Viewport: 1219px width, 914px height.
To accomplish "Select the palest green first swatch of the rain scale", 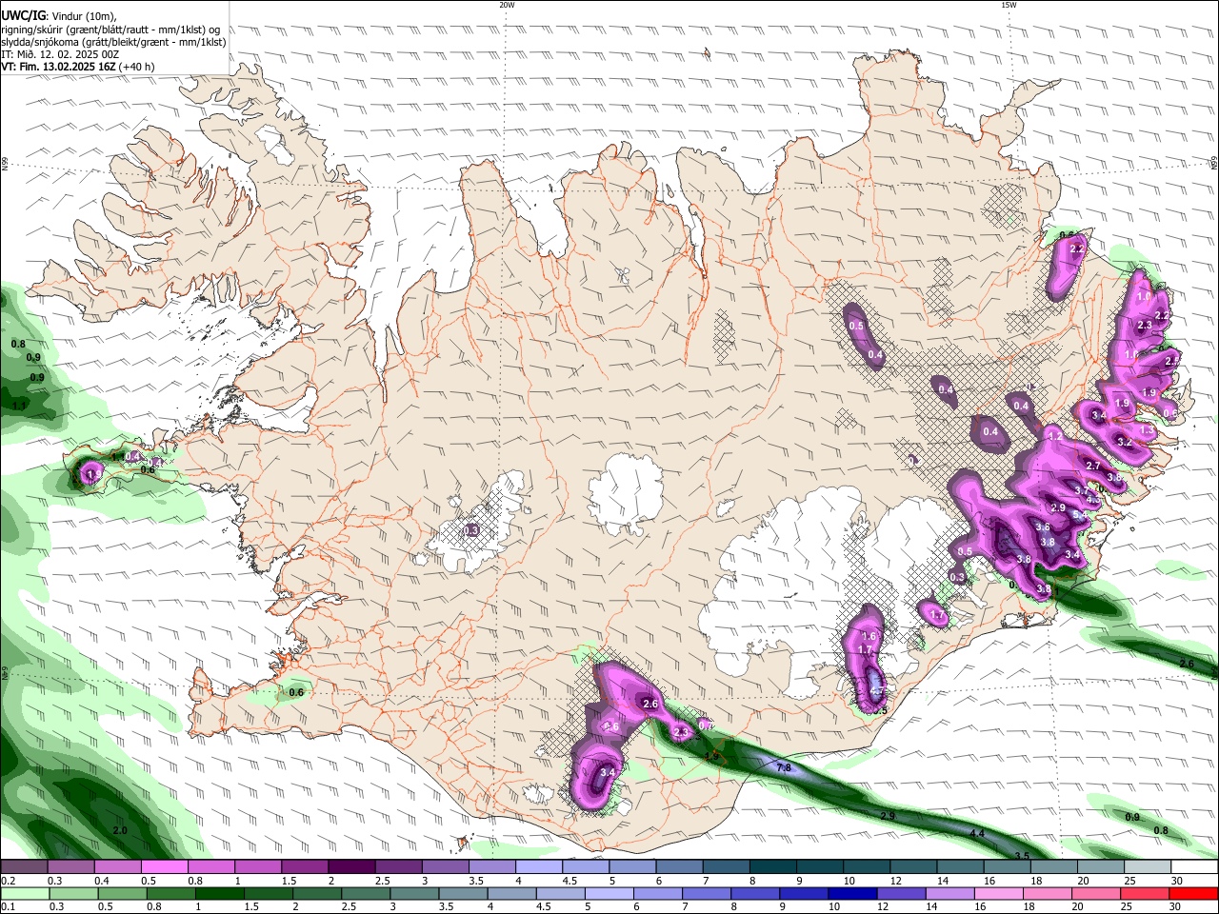I will pos(24,893).
